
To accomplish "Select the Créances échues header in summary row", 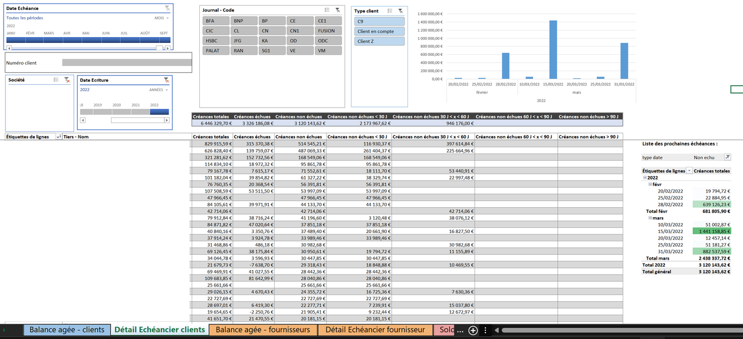I will pyautogui.click(x=254, y=117).
